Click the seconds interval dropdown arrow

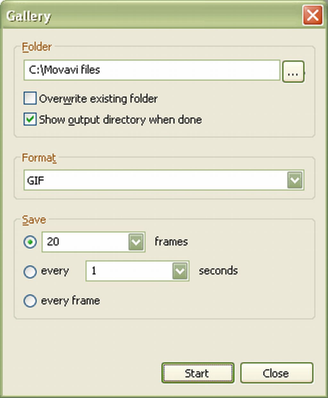pos(180,271)
